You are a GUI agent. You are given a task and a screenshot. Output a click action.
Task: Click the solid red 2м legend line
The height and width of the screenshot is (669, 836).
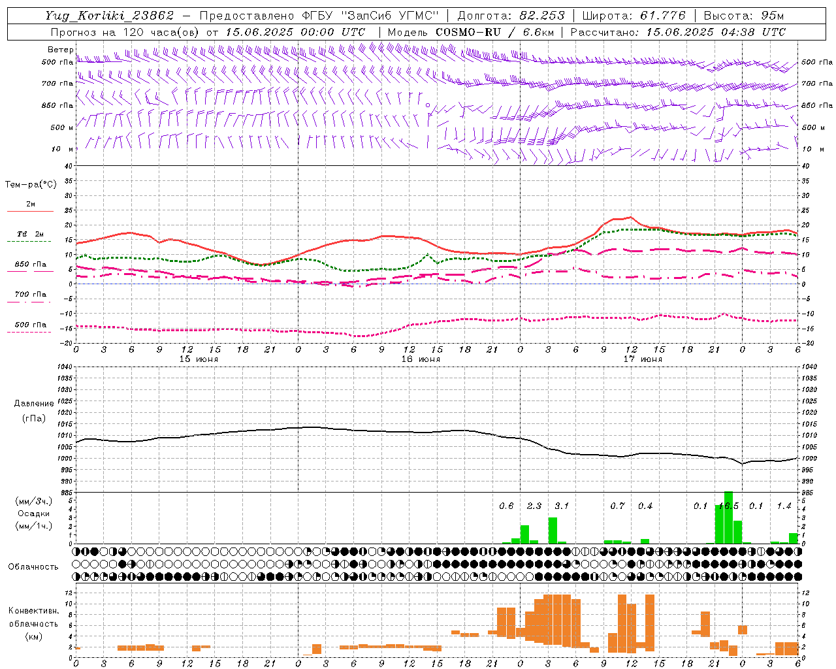point(30,212)
